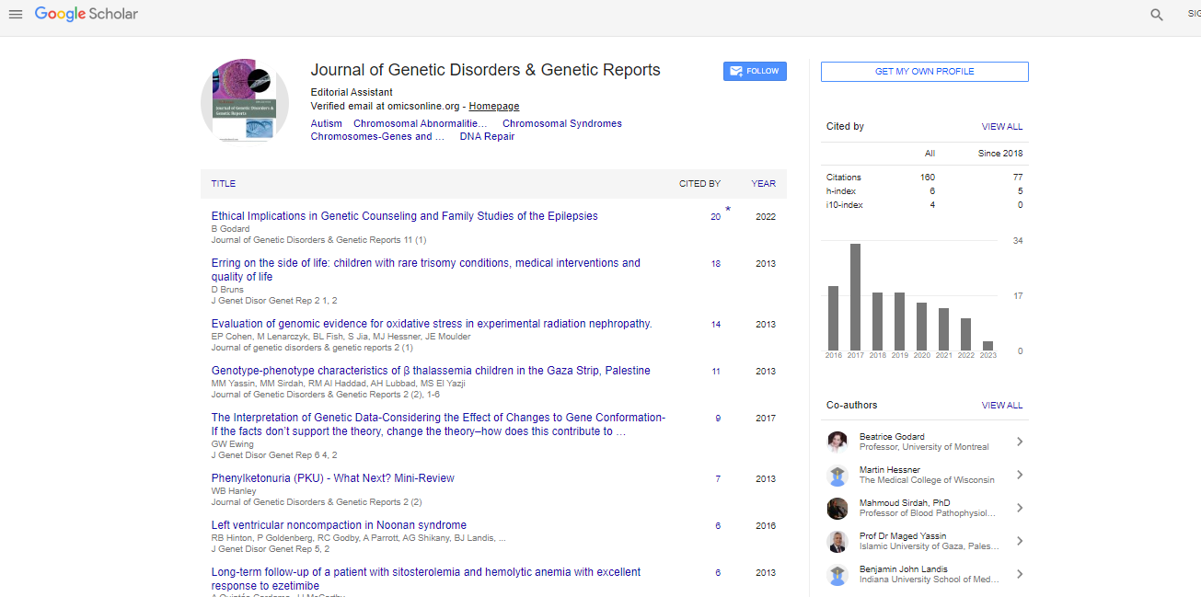This screenshot has height=597, width=1201.
Task: Click author name 'GW Ewing'
Action: (232, 444)
